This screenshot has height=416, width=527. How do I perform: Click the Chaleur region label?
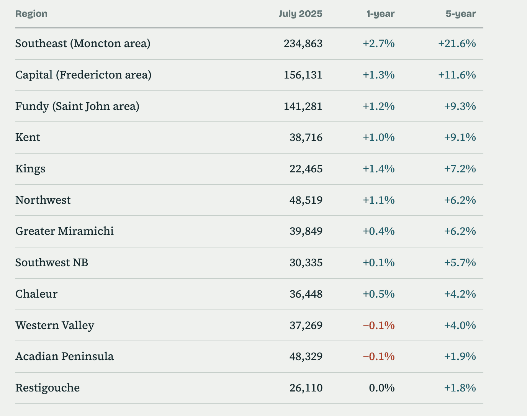36,294
